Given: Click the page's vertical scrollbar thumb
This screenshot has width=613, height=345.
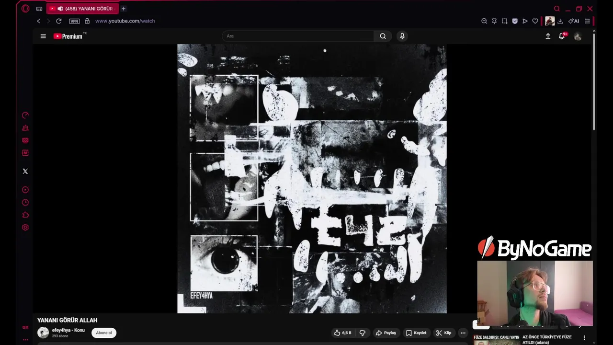Looking at the screenshot, I should coord(594,81).
